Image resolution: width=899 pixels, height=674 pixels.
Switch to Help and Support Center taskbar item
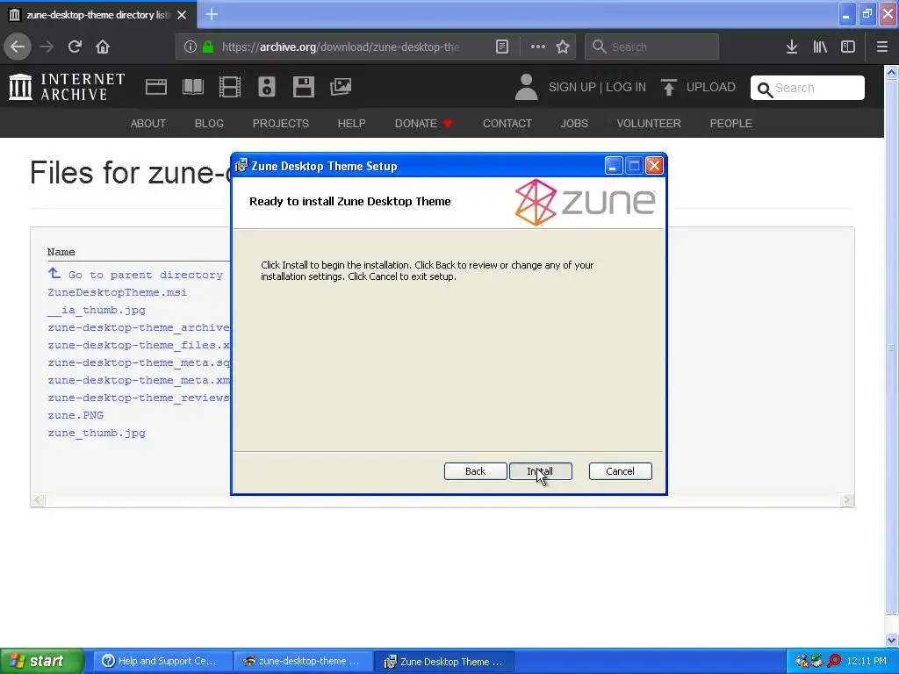(x=162, y=662)
